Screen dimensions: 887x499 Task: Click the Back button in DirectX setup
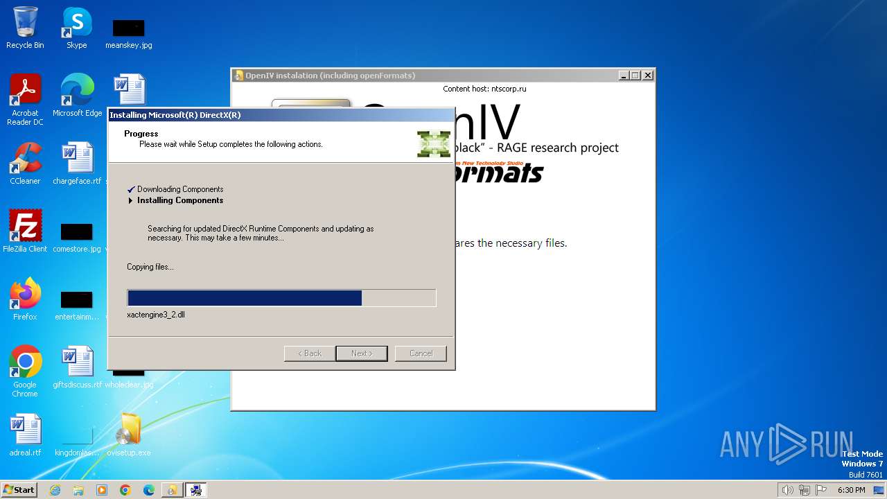310,353
